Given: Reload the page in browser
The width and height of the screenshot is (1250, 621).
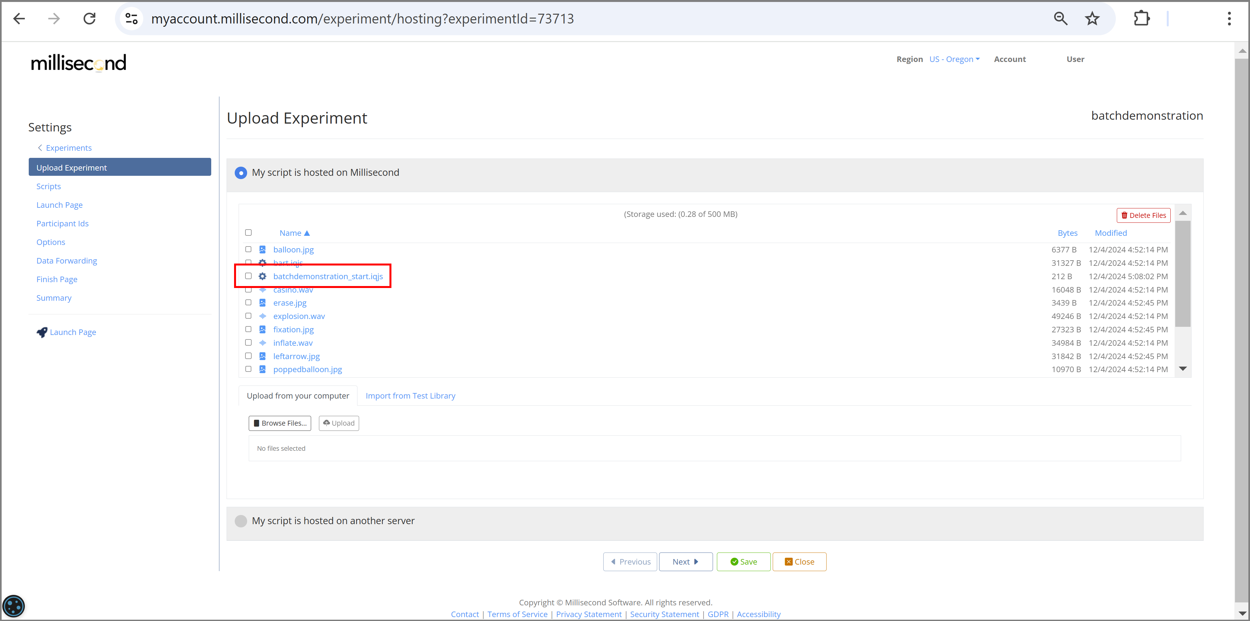Looking at the screenshot, I should coord(89,19).
